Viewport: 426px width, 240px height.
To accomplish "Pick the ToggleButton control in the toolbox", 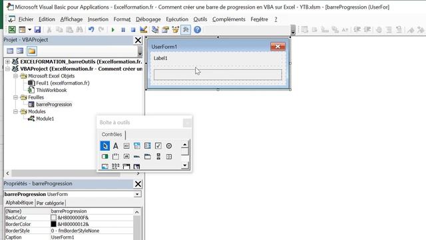I will pos(105,157).
